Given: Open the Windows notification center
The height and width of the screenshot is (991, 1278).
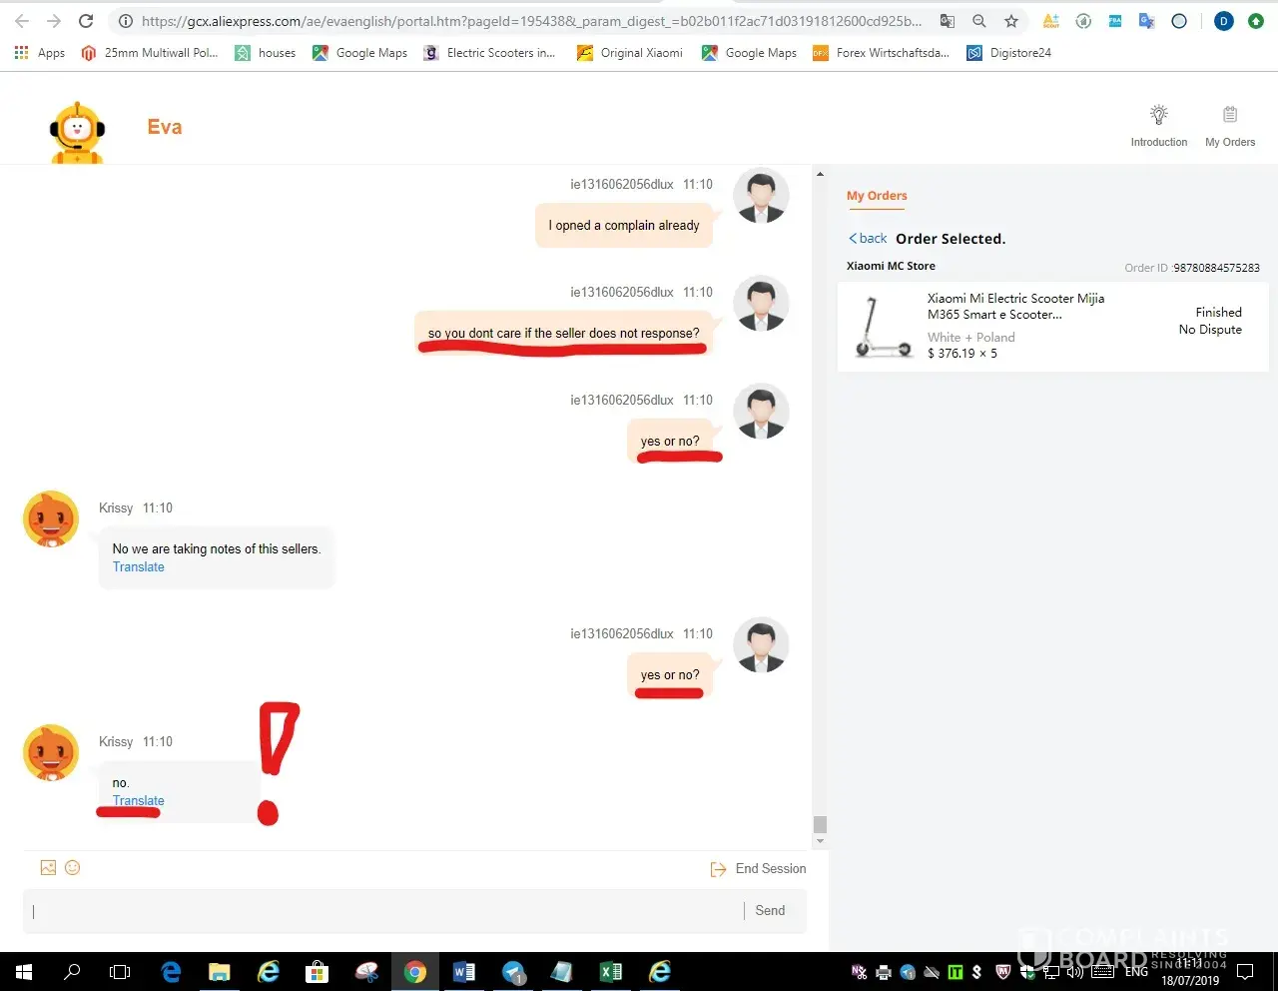Looking at the screenshot, I should pyautogui.click(x=1245, y=971).
